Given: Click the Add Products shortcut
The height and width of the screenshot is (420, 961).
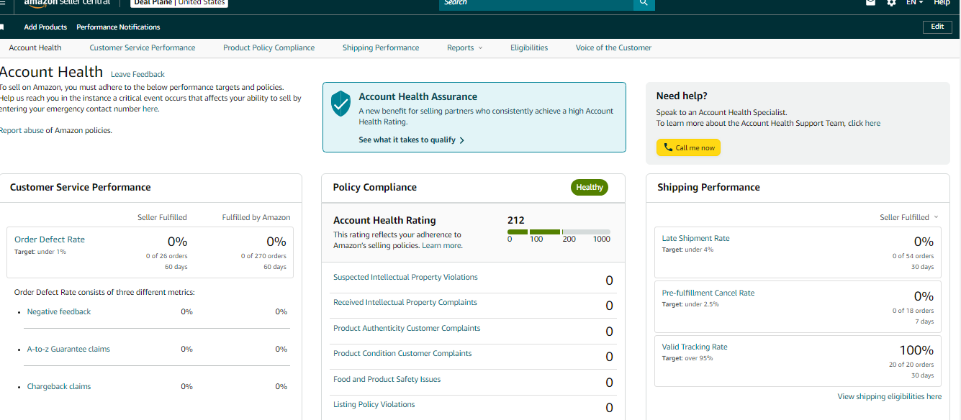Looking at the screenshot, I should (45, 27).
